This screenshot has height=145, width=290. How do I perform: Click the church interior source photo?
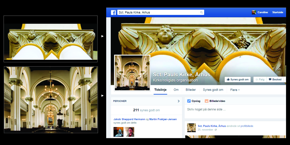click(x=51, y=100)
